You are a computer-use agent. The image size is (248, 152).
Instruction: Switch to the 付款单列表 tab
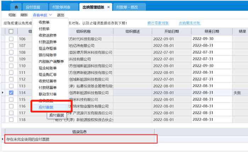point(61,7)
